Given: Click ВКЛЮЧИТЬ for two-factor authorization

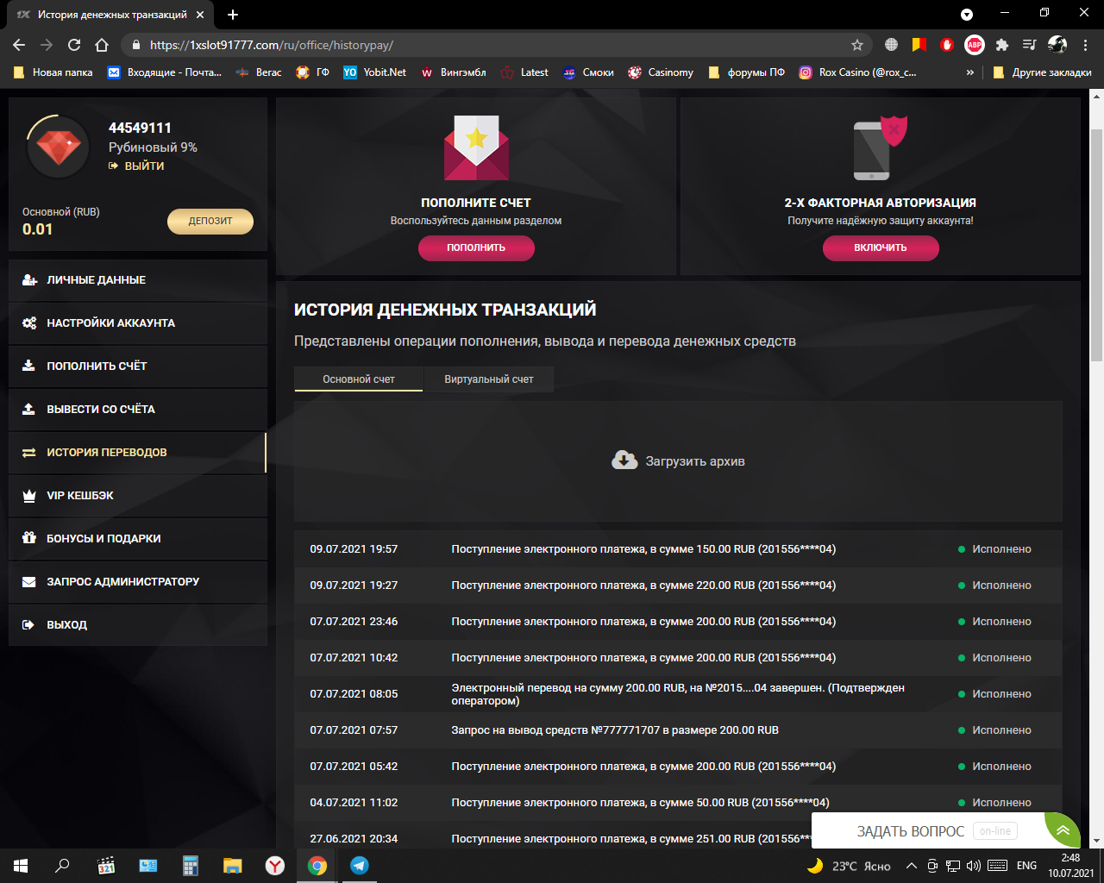Looking at the screenshot, I should [881, 247].
